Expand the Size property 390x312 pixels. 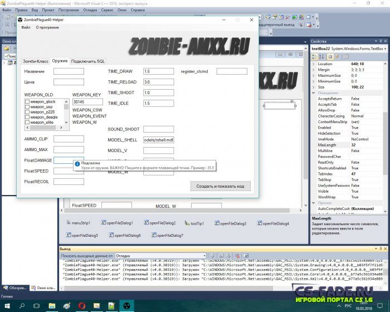tap(313, 87)
